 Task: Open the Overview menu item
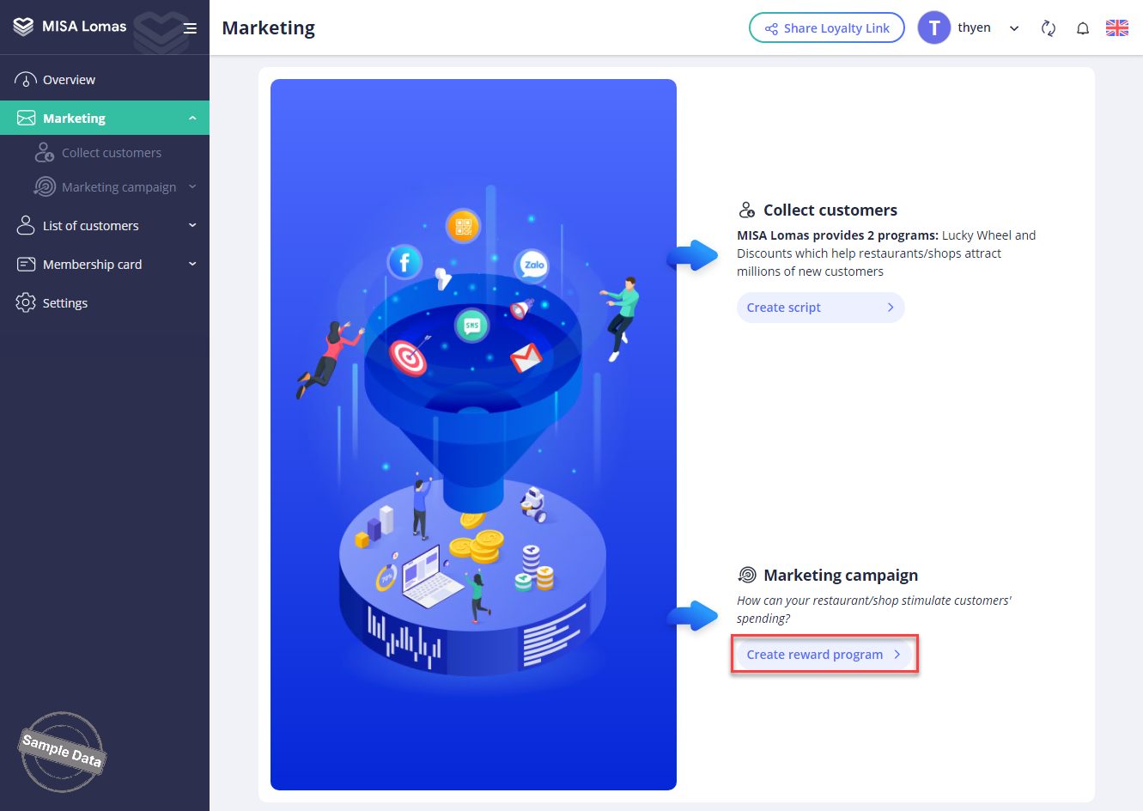(x=69, y=80)
